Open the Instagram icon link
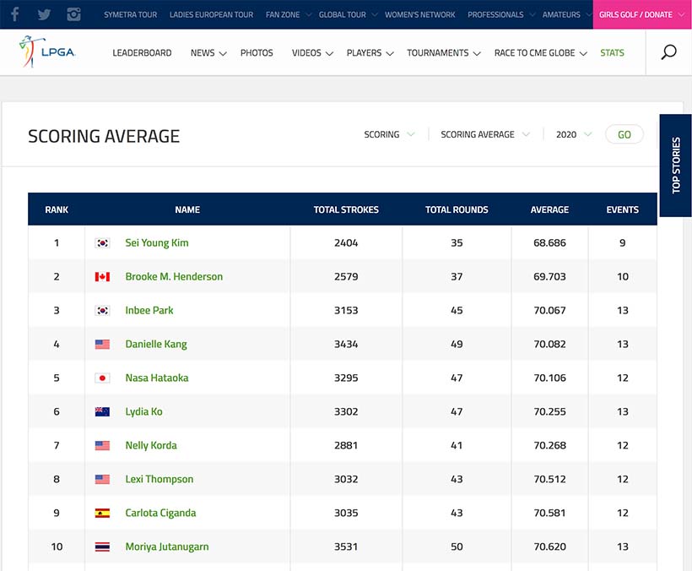 click(74, 14)
